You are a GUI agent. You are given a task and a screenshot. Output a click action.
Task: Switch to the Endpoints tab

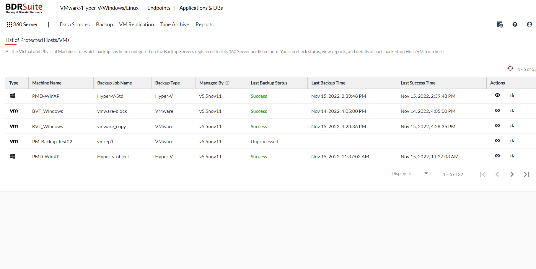(x=159, y=8)
